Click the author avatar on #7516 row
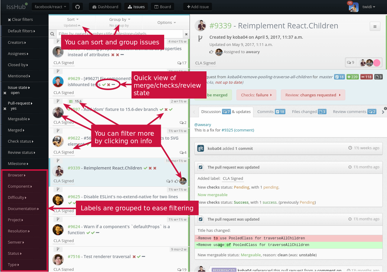The height and width of the screenshot is (272, 387). point(58,260)
